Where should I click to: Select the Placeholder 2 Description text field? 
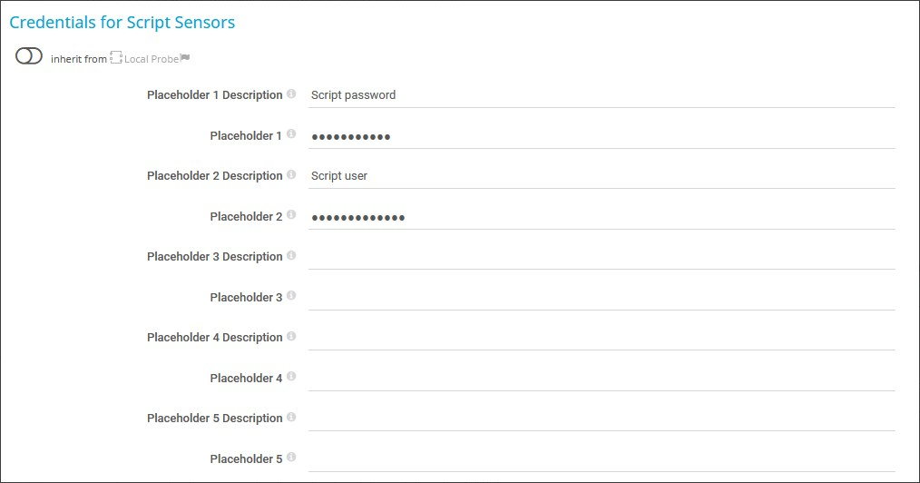[601, 175]
